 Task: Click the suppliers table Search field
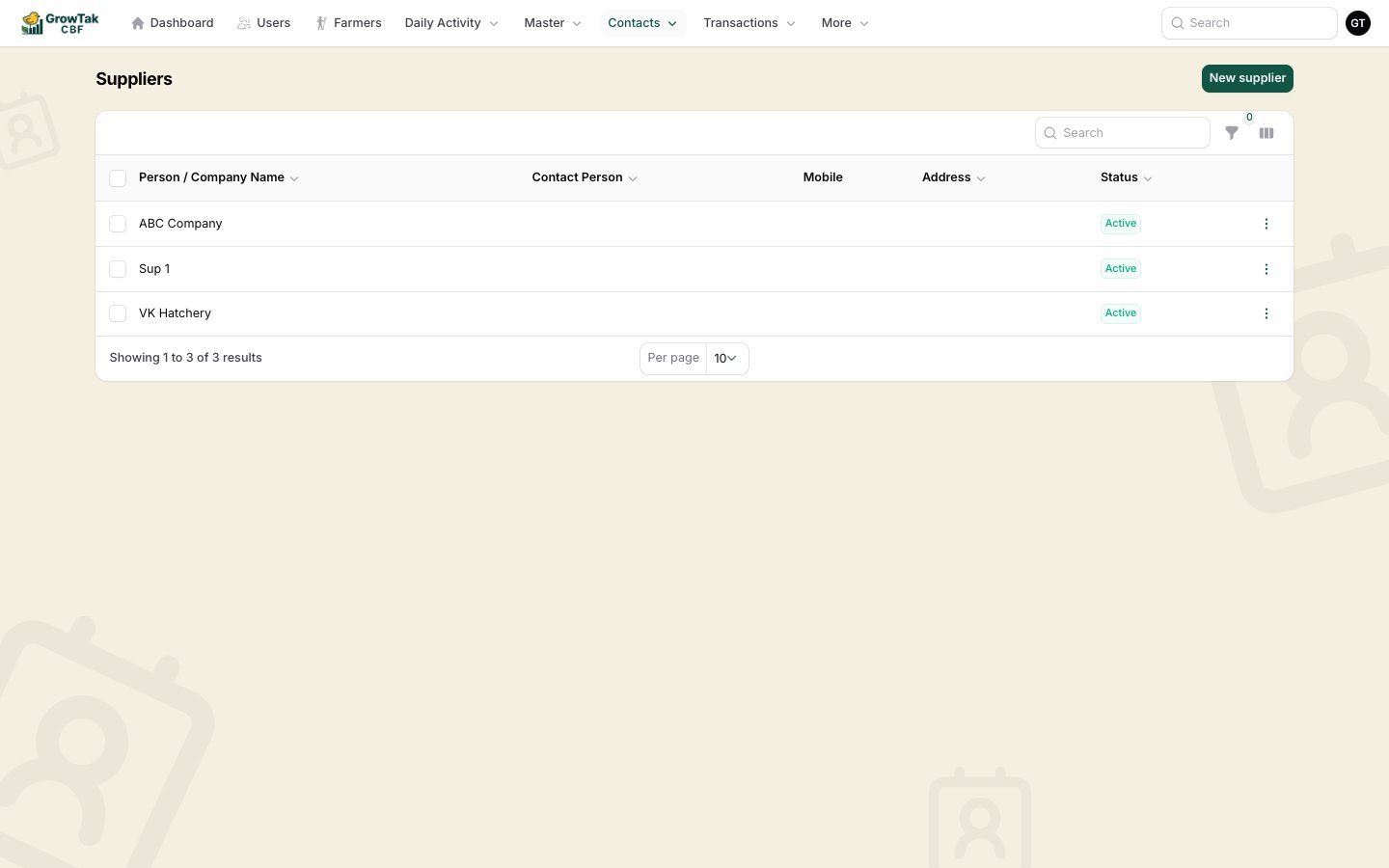[x=1123, y=133]
